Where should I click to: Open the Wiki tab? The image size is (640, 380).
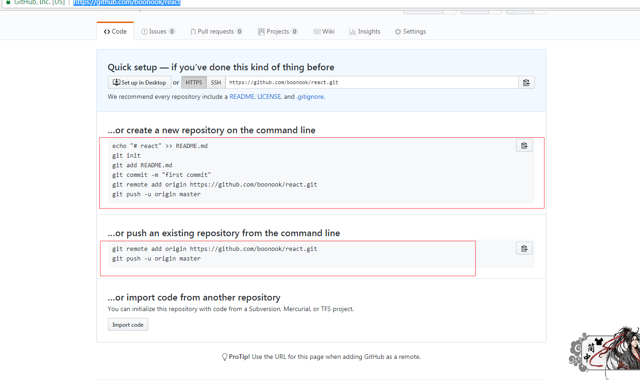coord(324,32)
